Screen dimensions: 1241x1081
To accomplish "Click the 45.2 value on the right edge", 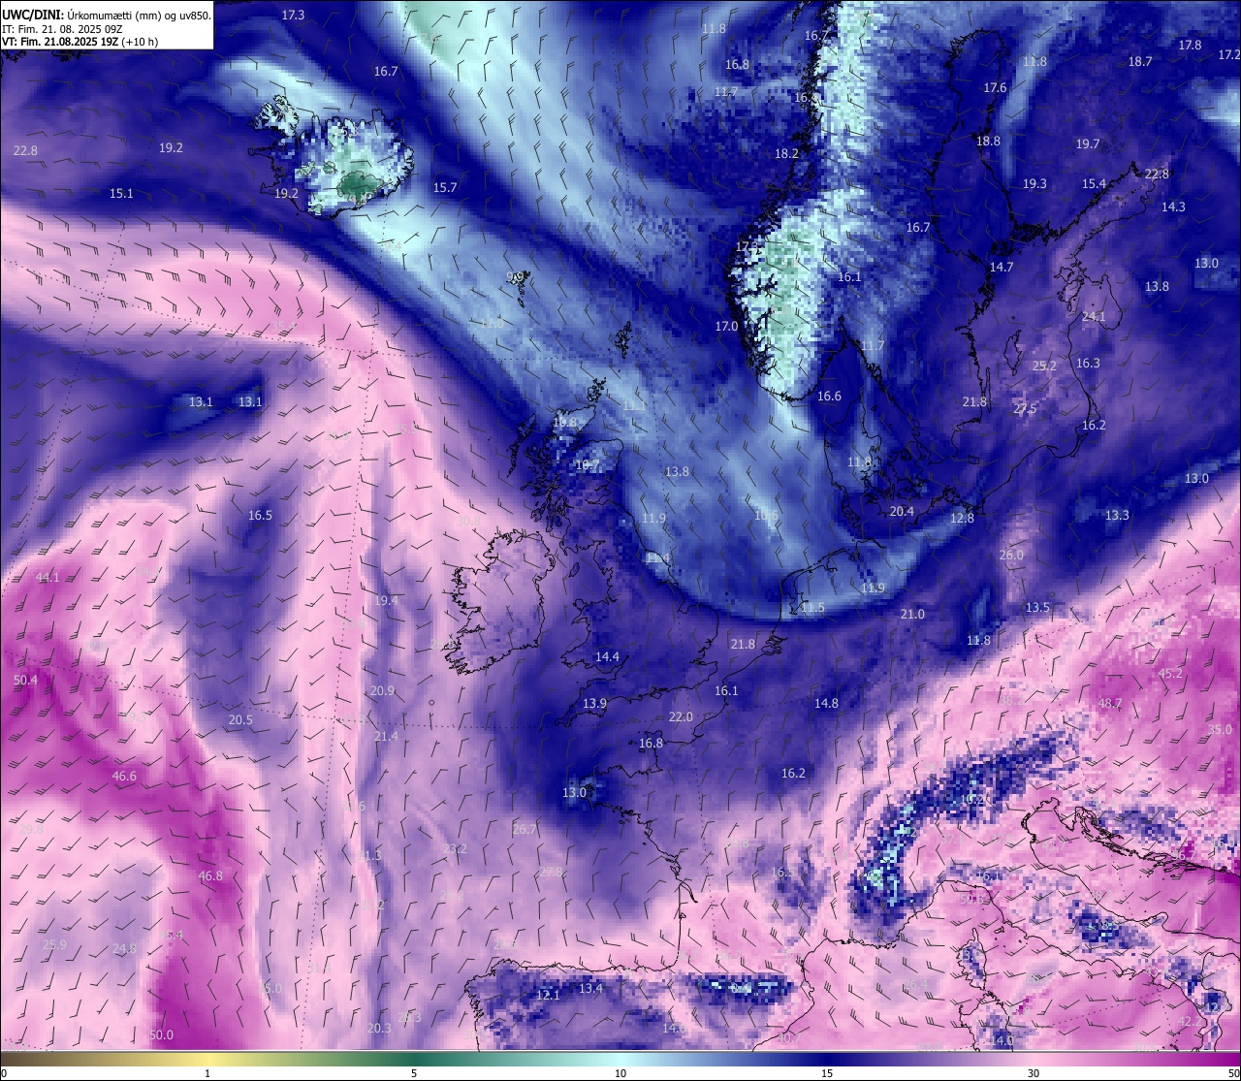I will [1170, 674].
